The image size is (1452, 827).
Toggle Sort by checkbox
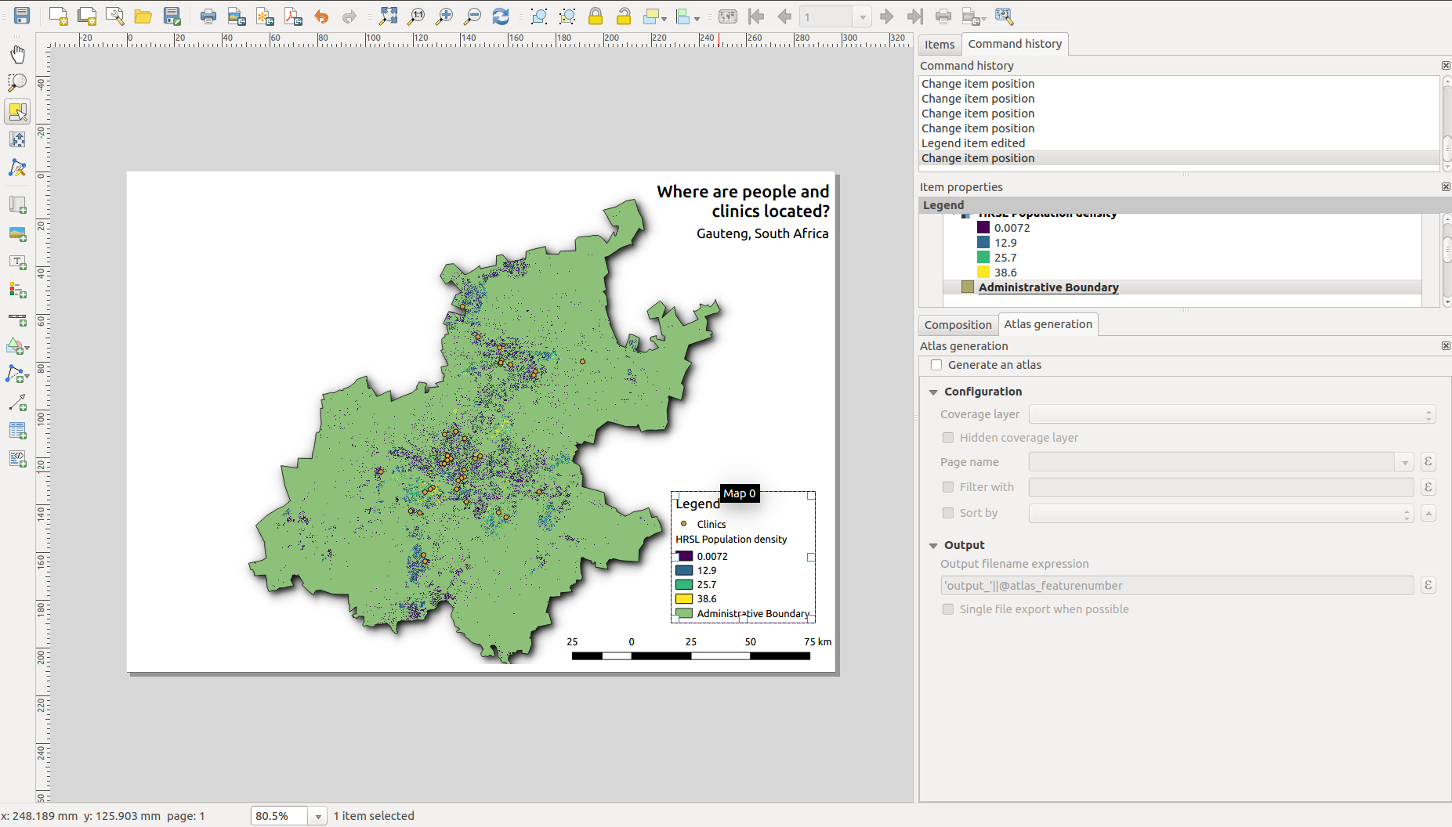pos(948,513)
